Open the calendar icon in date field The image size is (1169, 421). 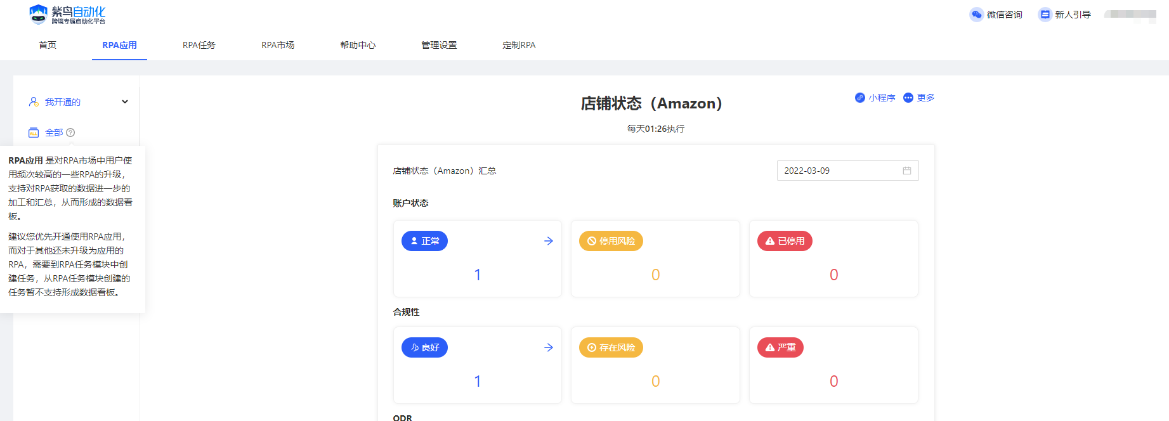click(x=907, y=171)
